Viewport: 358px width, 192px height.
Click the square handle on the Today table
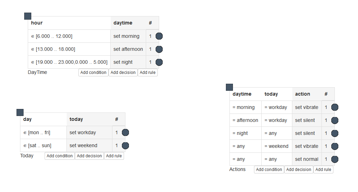(20, 112)
